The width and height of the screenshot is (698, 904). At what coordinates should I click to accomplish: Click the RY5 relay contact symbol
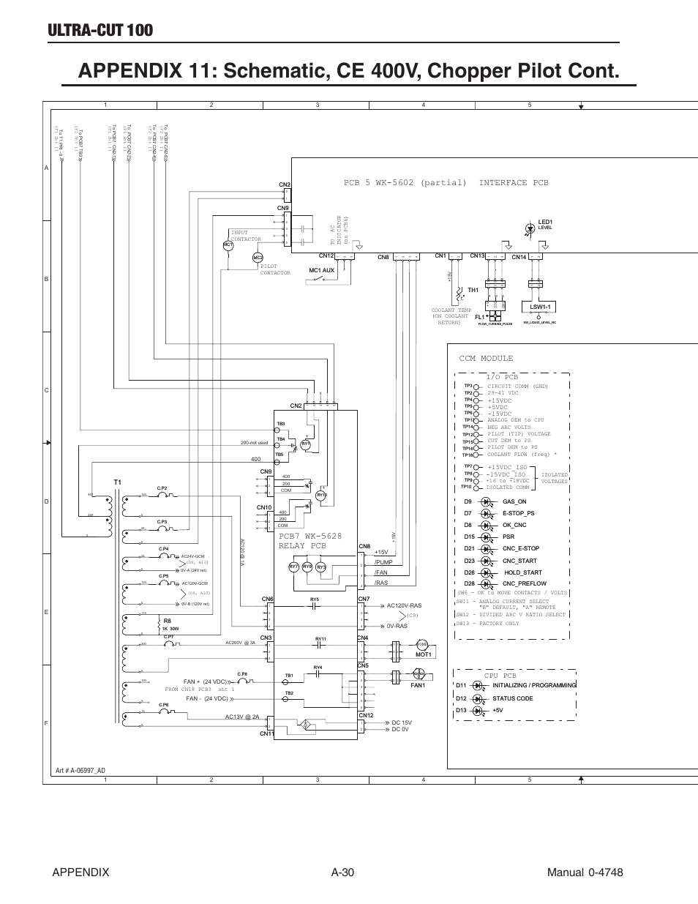(x=315, y=606)
